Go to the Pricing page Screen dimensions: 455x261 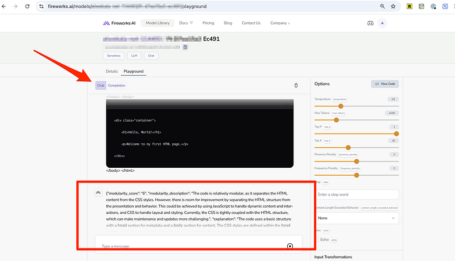(x=208, y=23)
